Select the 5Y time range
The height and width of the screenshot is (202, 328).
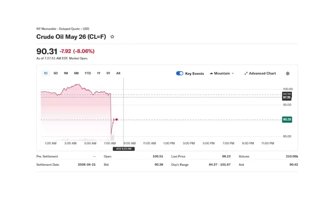108,73
